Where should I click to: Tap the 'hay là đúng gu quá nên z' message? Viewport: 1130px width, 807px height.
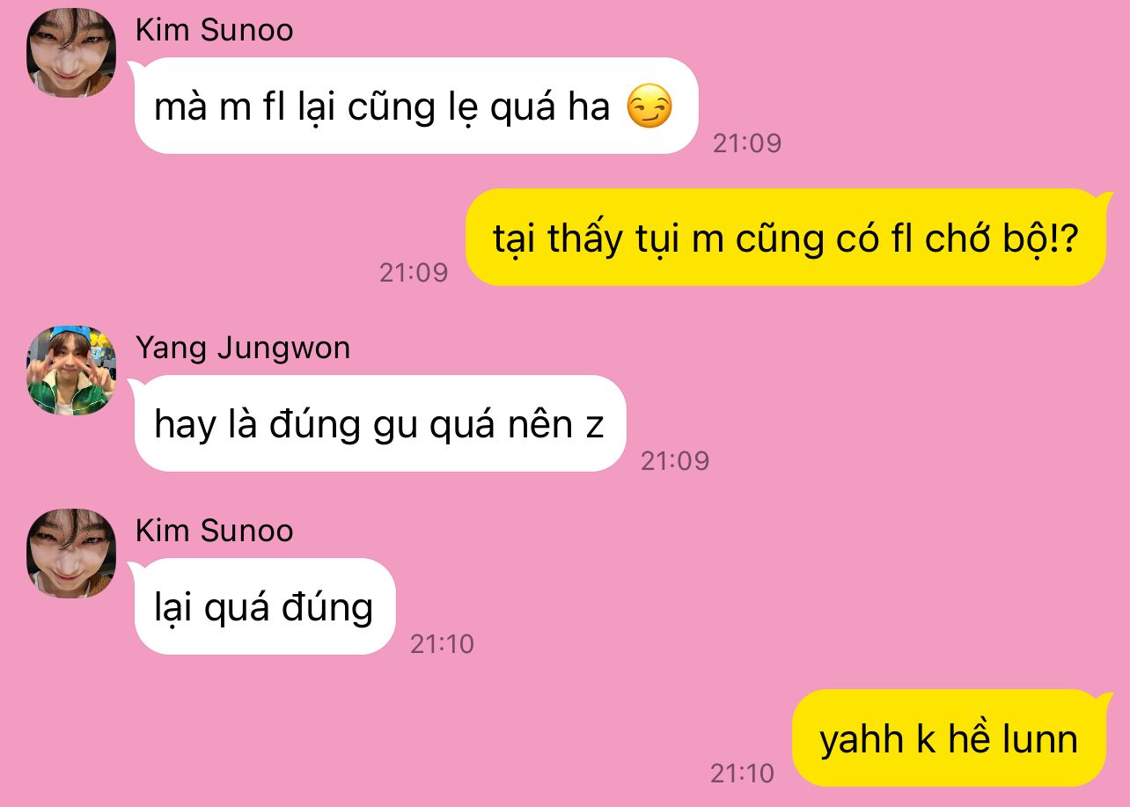[x=379, y=424]
